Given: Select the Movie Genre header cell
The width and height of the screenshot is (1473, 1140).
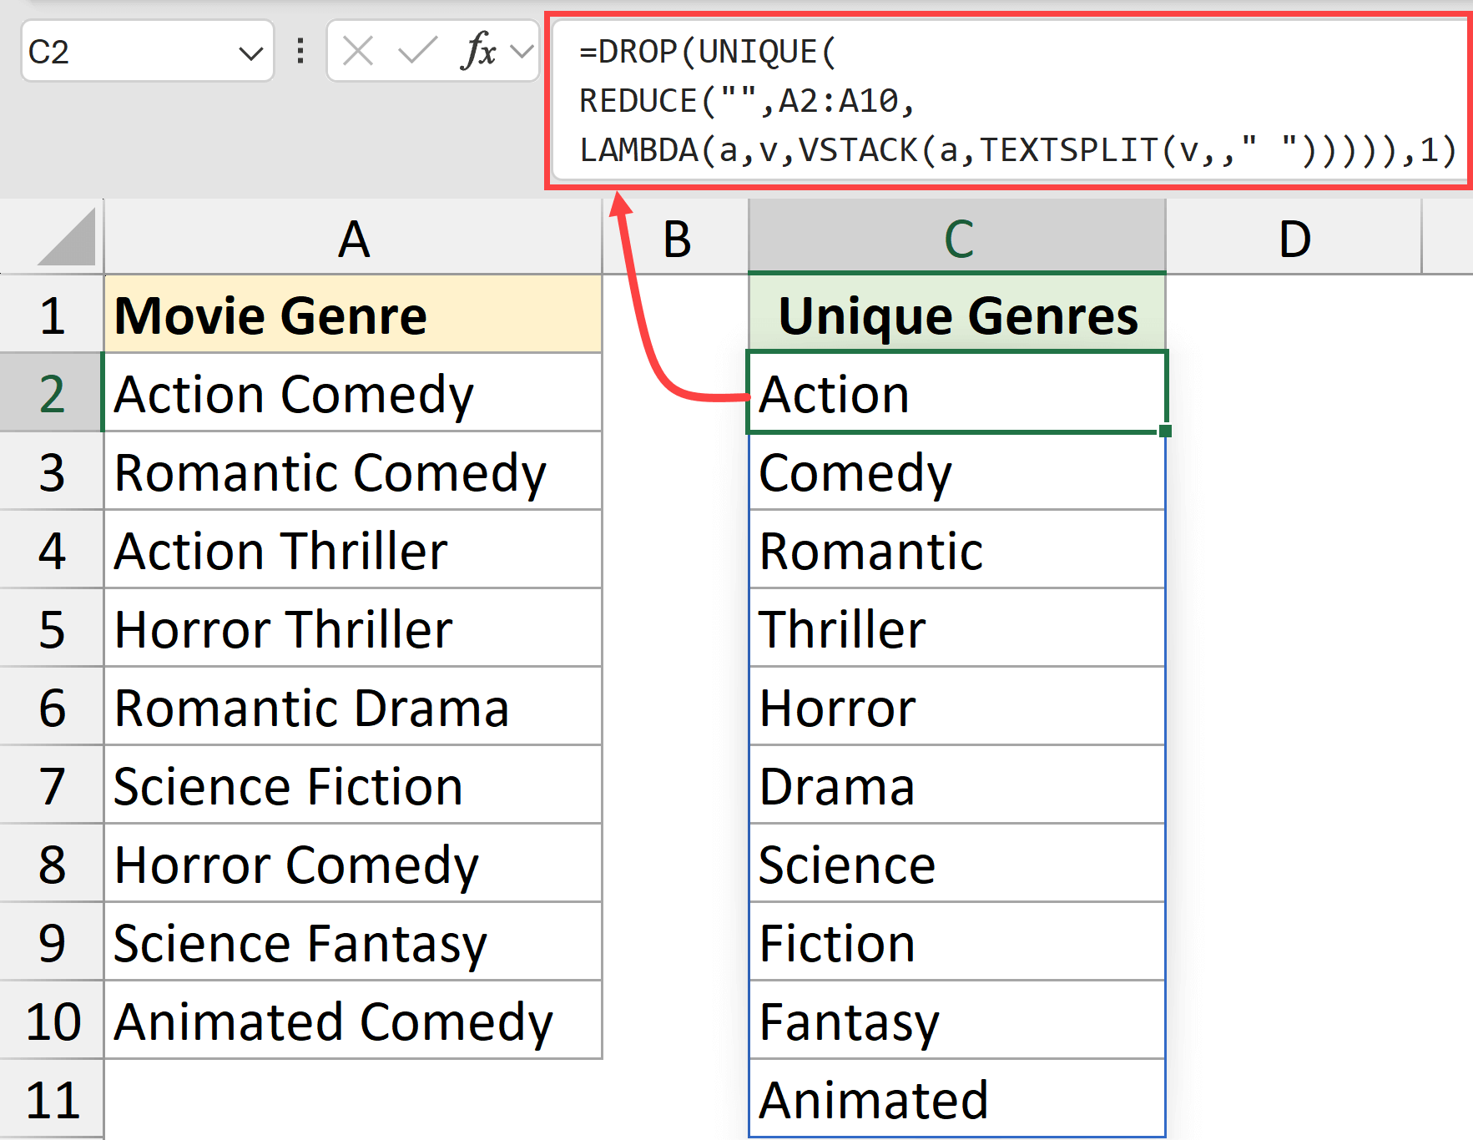Looking at the screenshot, I should coord(354,315).
